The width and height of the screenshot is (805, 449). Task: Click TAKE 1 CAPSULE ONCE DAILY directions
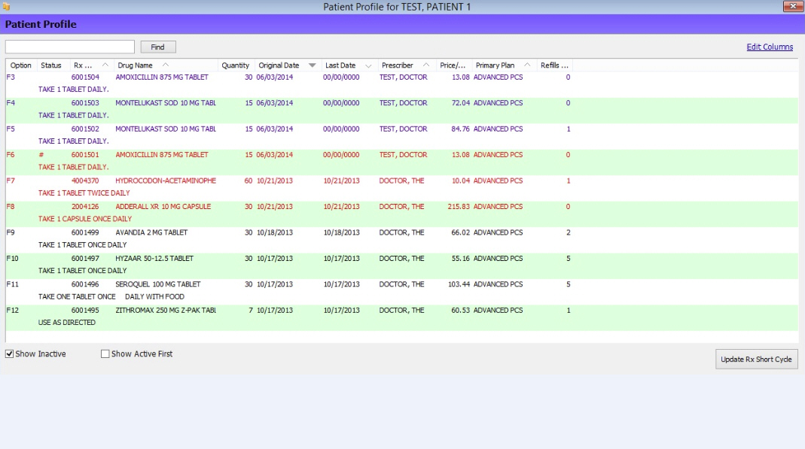pos(85,219)
